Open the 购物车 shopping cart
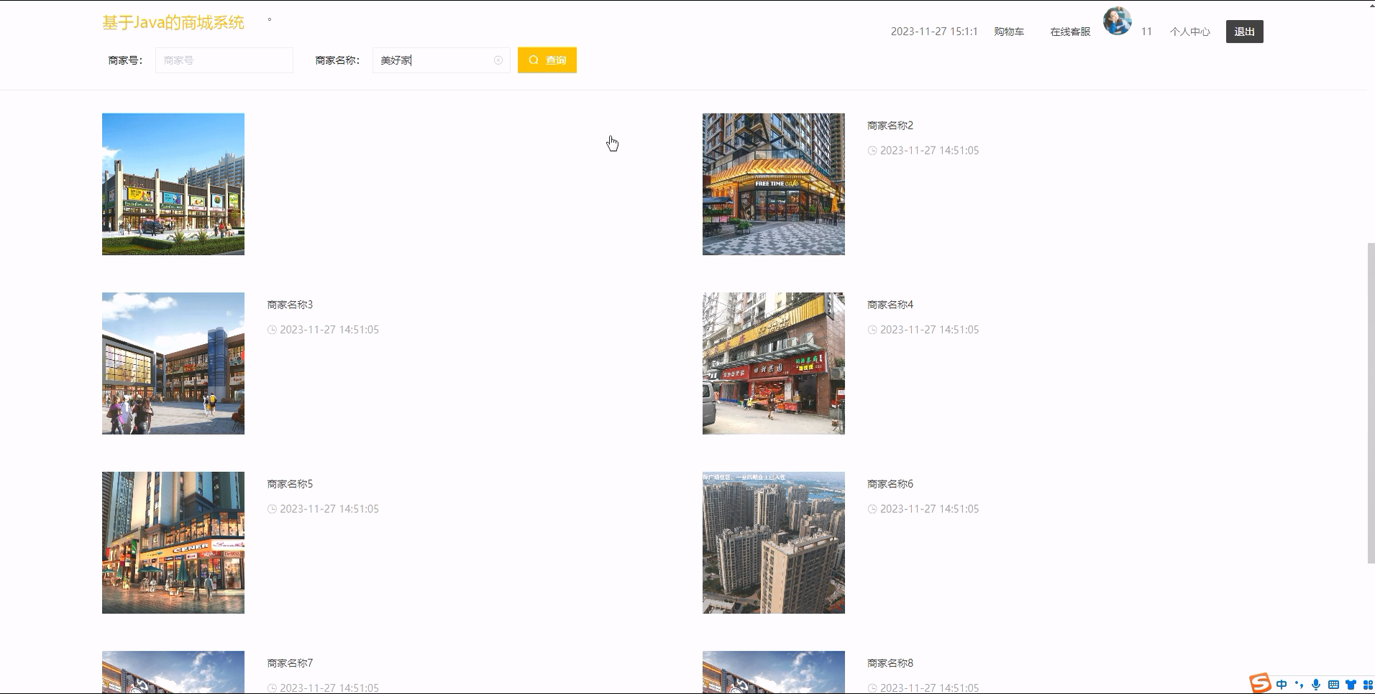The height and width of the screenshot is (694, 1375). coord(1008,32)
